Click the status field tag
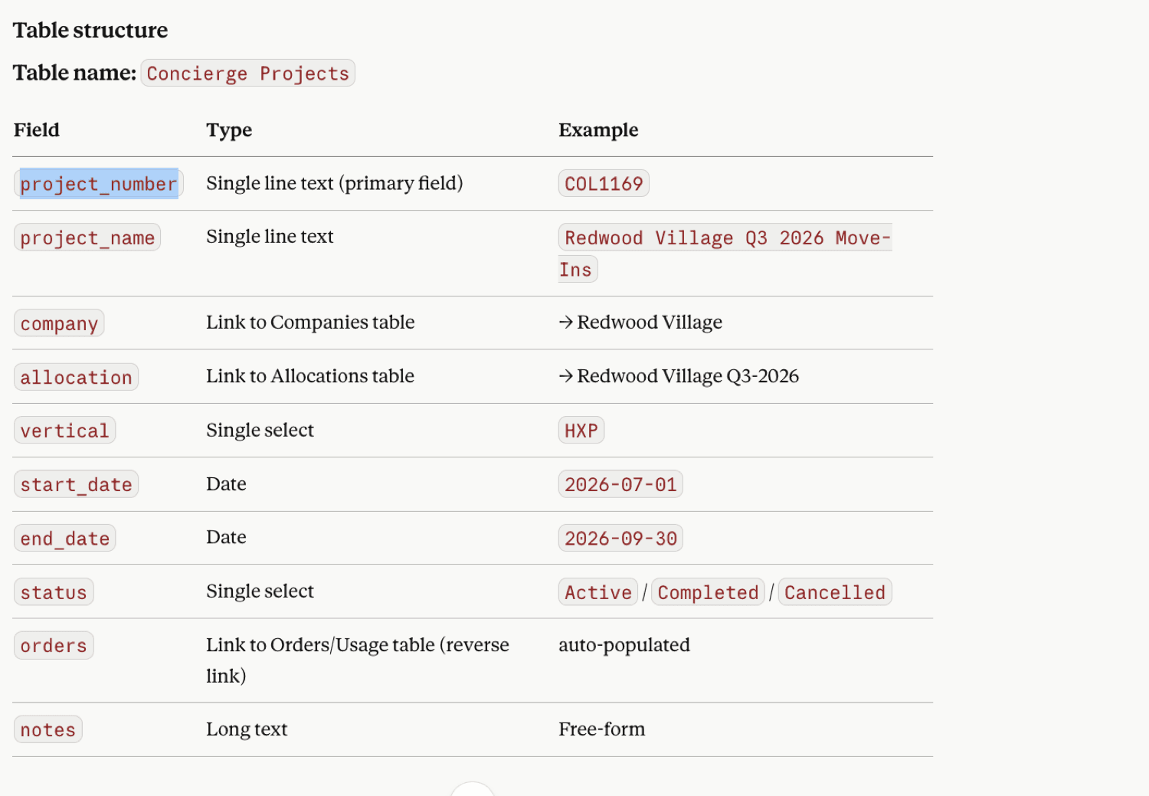 point(54,591)
